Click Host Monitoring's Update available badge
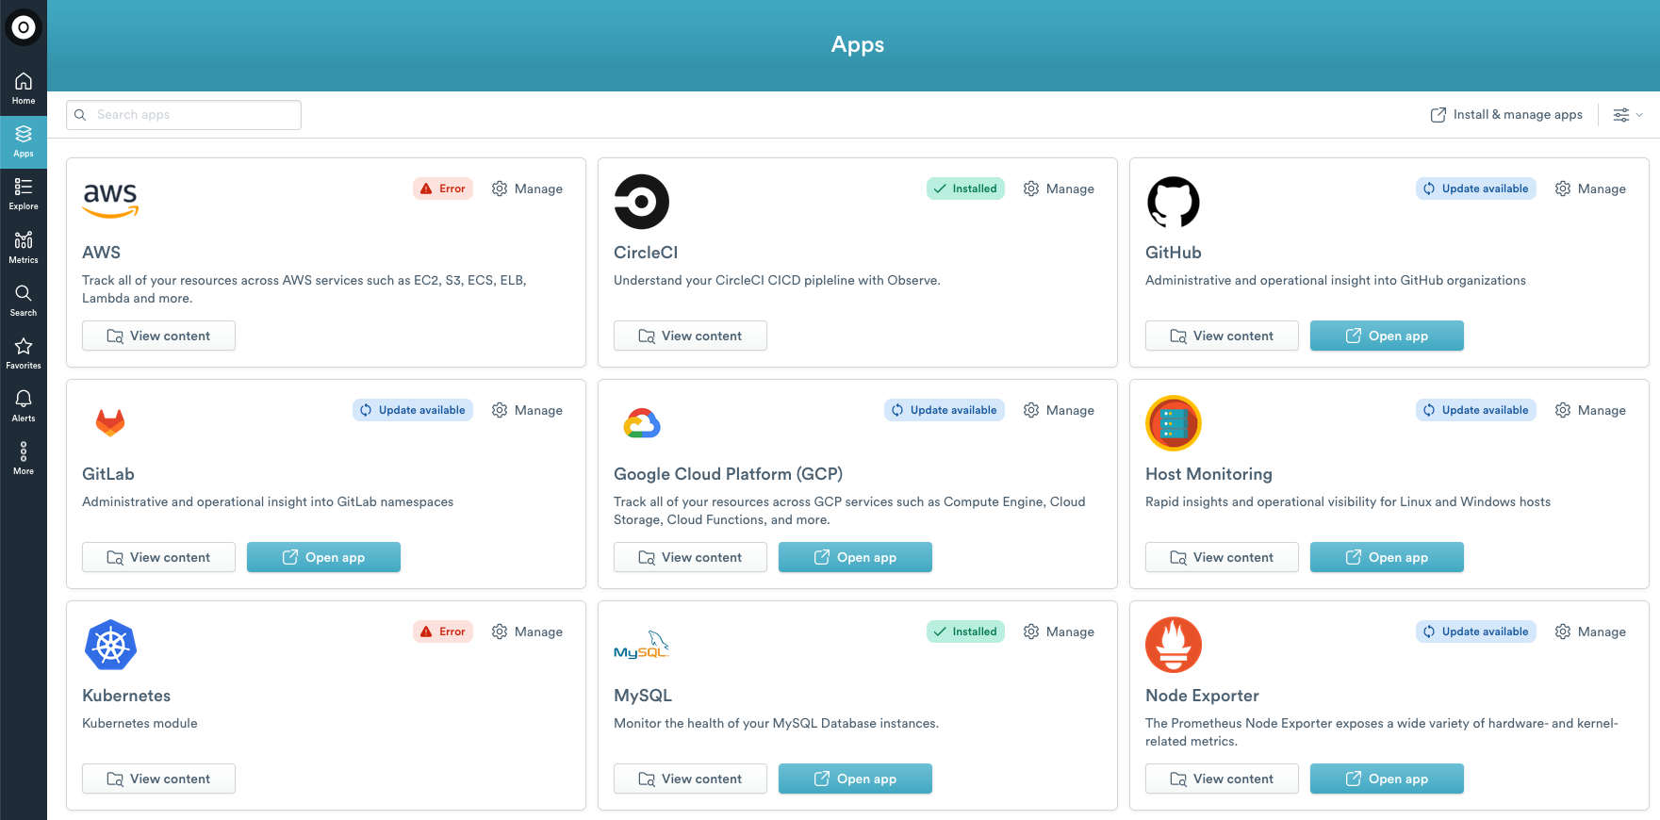 click(x=1476, y=410)
